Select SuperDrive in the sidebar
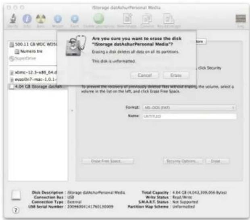250x220 pixels. click(x=23, y=58)
